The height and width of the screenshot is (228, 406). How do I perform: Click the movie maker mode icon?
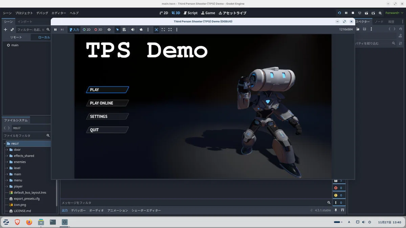pos(380,13)
